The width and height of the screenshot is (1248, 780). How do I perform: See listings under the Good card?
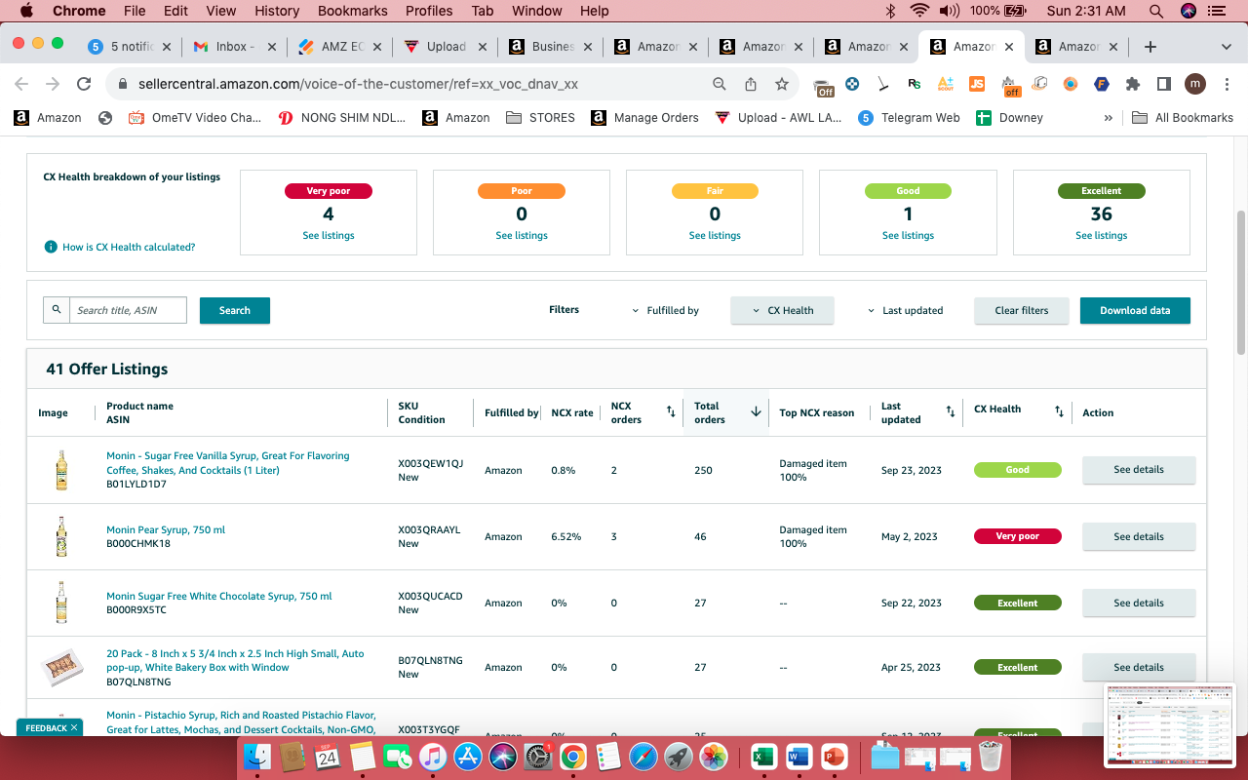[x=908, y=235]
